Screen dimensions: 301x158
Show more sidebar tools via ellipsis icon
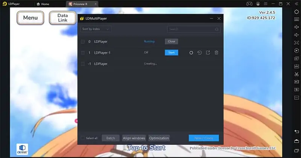tap(296, 98)
